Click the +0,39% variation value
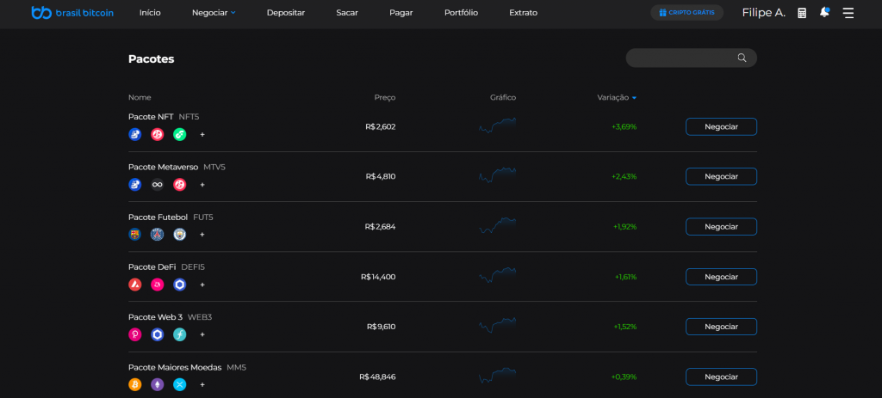Screen dimensions: 882x398 click(624, 377)
